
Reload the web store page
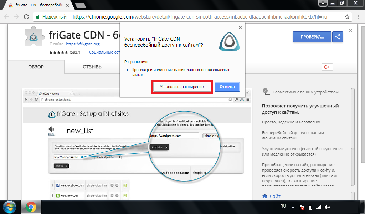(x=26, y=17)
